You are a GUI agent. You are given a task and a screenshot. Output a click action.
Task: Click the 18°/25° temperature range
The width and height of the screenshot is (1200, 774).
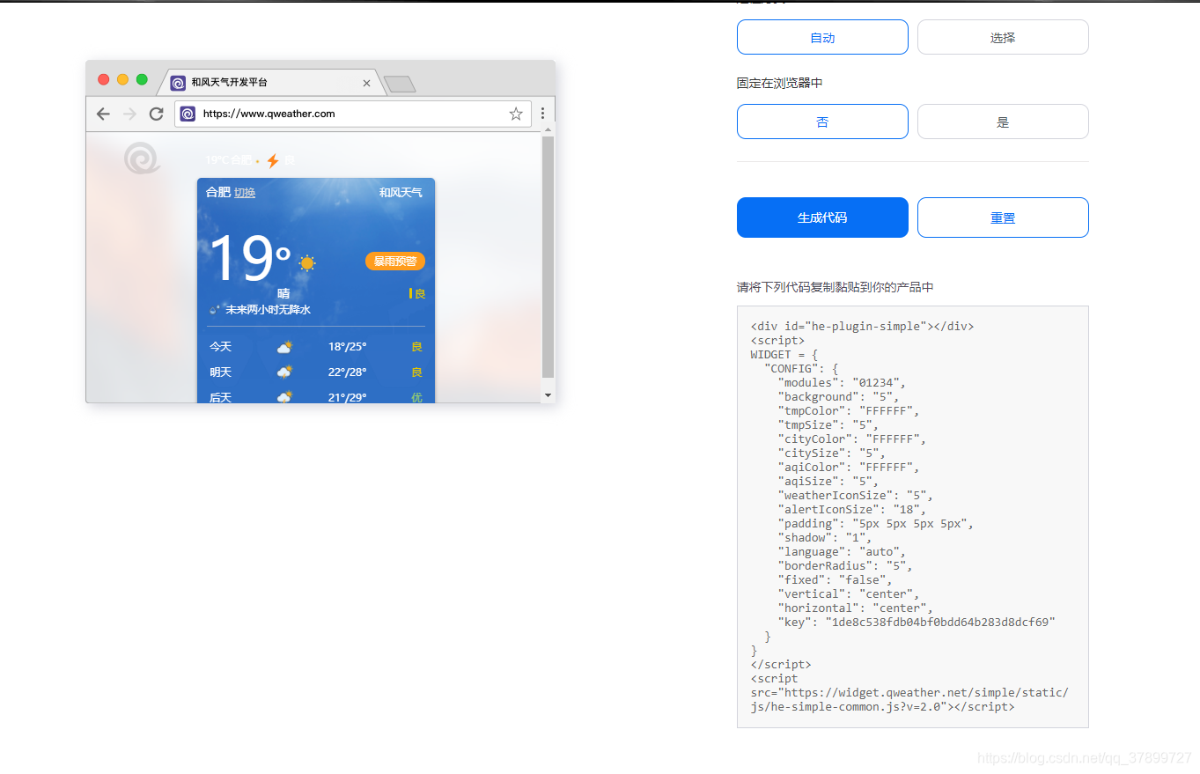point(347,347)
